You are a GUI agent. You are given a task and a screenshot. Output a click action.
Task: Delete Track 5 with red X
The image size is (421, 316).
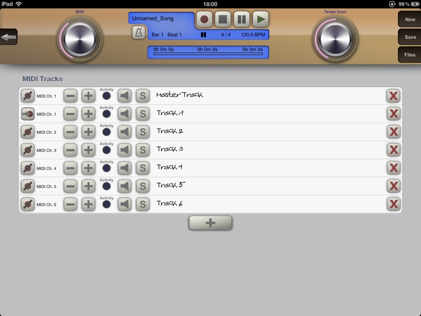393,186
